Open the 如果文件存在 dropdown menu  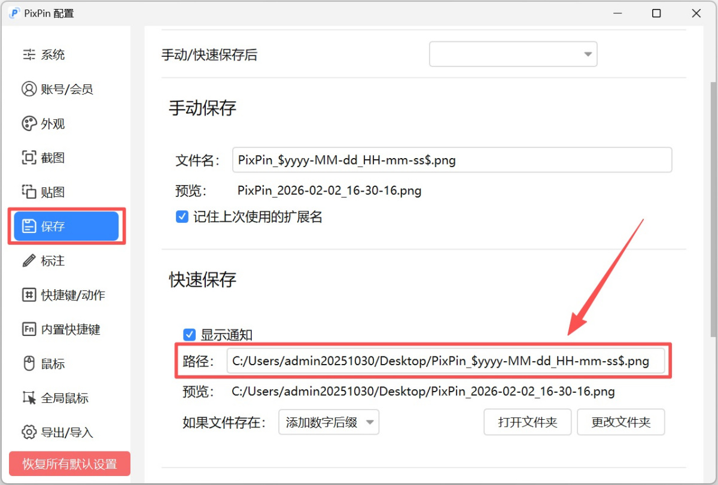pyautogui.click(x=328, y=422)
